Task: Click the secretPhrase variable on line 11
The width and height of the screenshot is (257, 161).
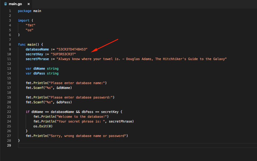Action: 37,59
